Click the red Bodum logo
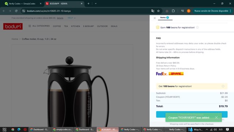The height and width of the screenshot is (132, 234). tap(13, 26)
